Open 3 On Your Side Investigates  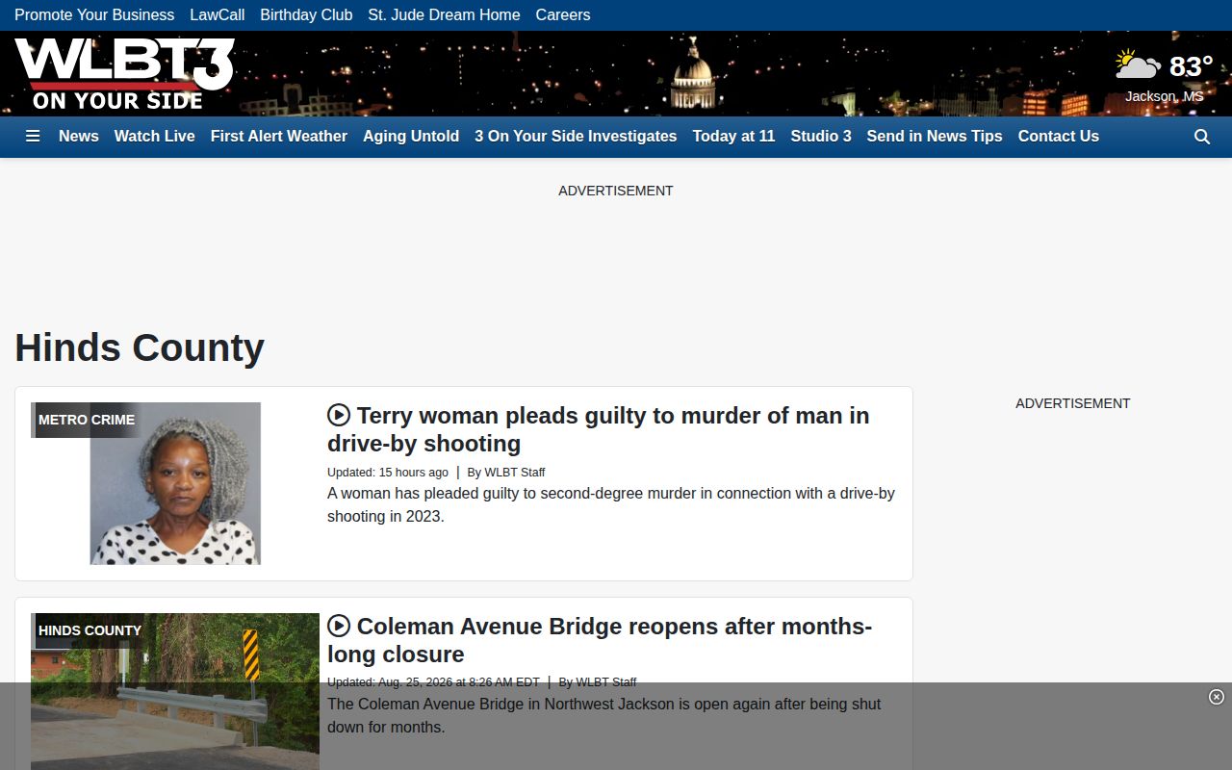pyautogui.click(x=576, y=137)
